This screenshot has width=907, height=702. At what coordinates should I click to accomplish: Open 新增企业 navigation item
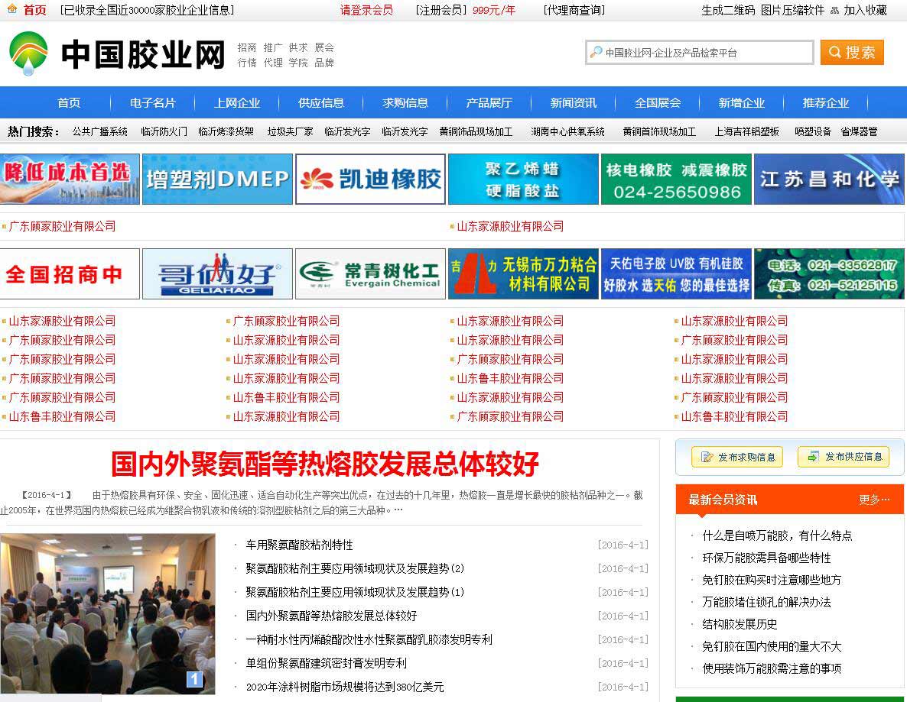coord(742,103)
